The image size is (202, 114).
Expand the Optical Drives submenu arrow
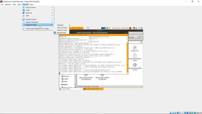tap(52, 8)
